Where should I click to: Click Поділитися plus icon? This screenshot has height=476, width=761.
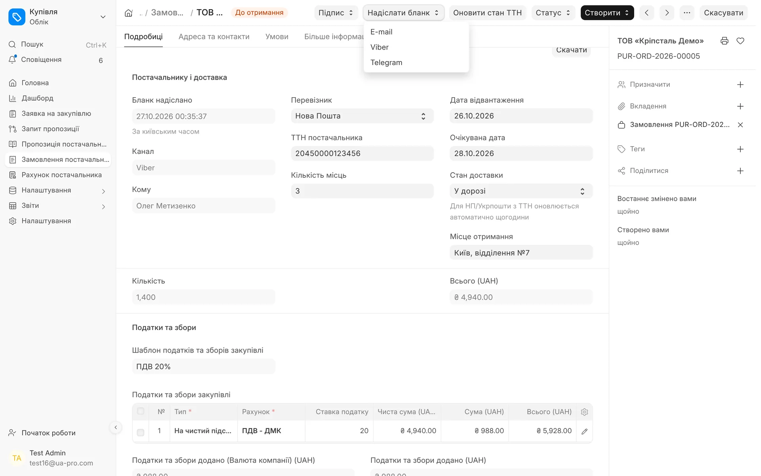(740, 171)
